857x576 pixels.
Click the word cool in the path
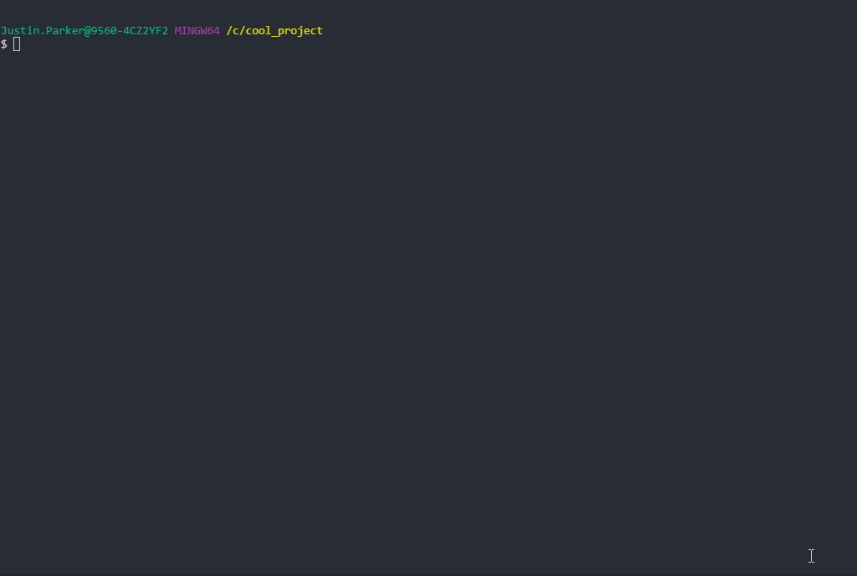pos(258,31)
